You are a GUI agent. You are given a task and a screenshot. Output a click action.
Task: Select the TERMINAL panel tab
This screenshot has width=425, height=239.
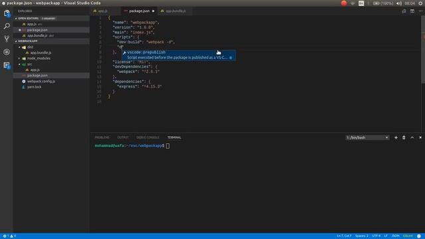(x=174, y=137)
